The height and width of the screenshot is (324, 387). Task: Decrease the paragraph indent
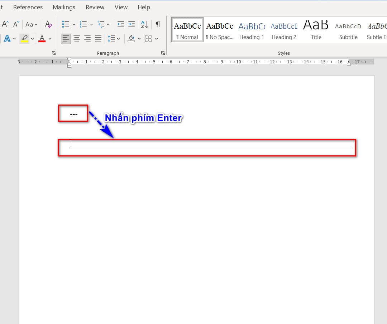click(121, 24)
